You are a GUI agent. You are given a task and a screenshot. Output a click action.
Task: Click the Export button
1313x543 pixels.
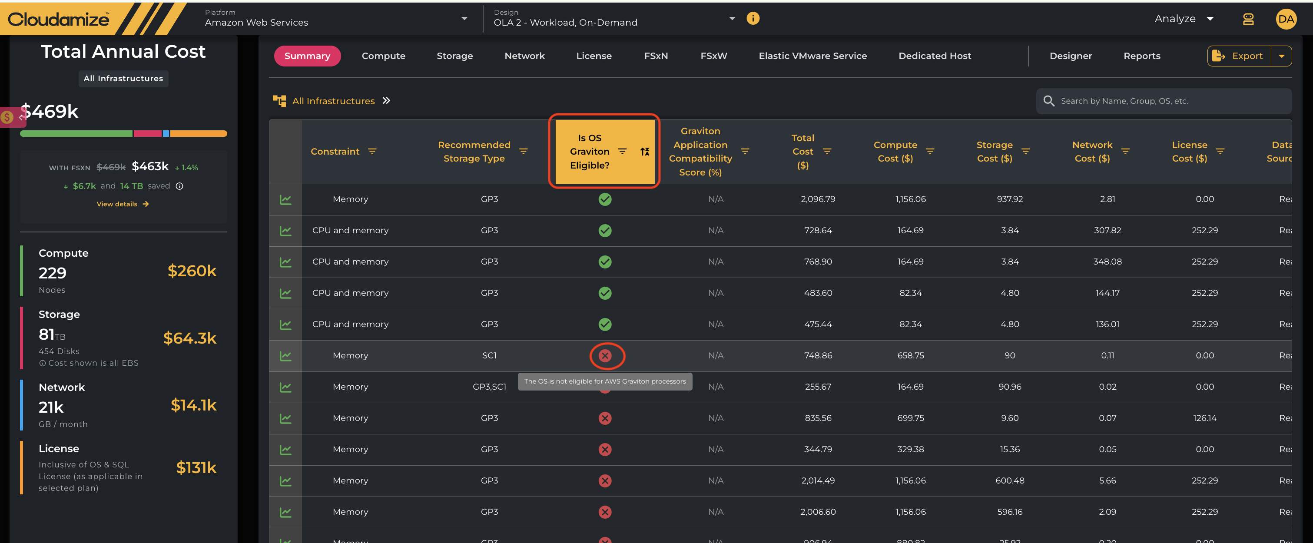[1239, 56]
